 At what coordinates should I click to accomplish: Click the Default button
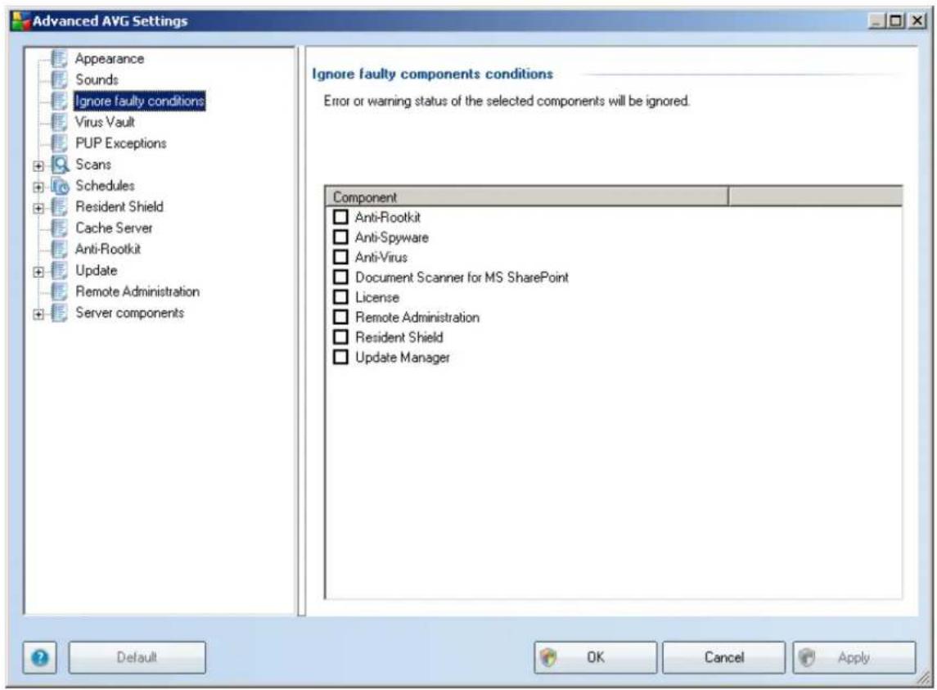point(137,658)
